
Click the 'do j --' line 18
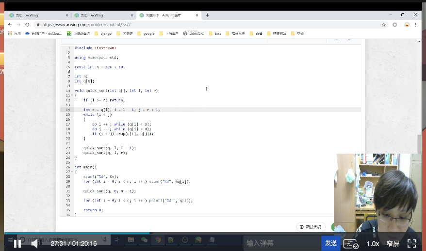click(x=122, y=129)
